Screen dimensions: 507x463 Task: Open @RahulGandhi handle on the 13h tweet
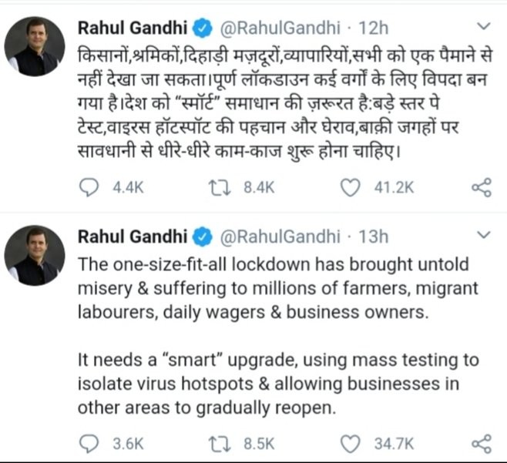click(x=280, y=237)
